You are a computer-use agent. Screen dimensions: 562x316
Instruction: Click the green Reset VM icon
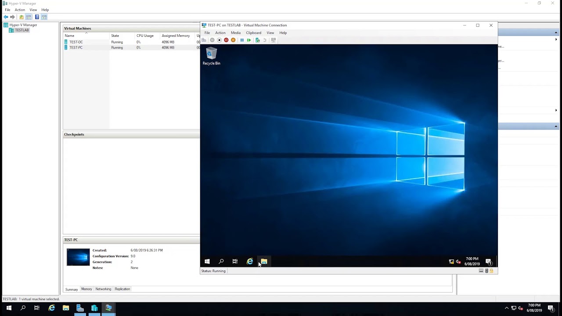[249, 40]
